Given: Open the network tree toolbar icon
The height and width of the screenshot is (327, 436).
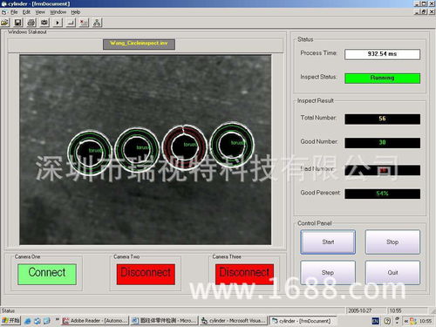Looking at the screenshot, I should point(97,23).
